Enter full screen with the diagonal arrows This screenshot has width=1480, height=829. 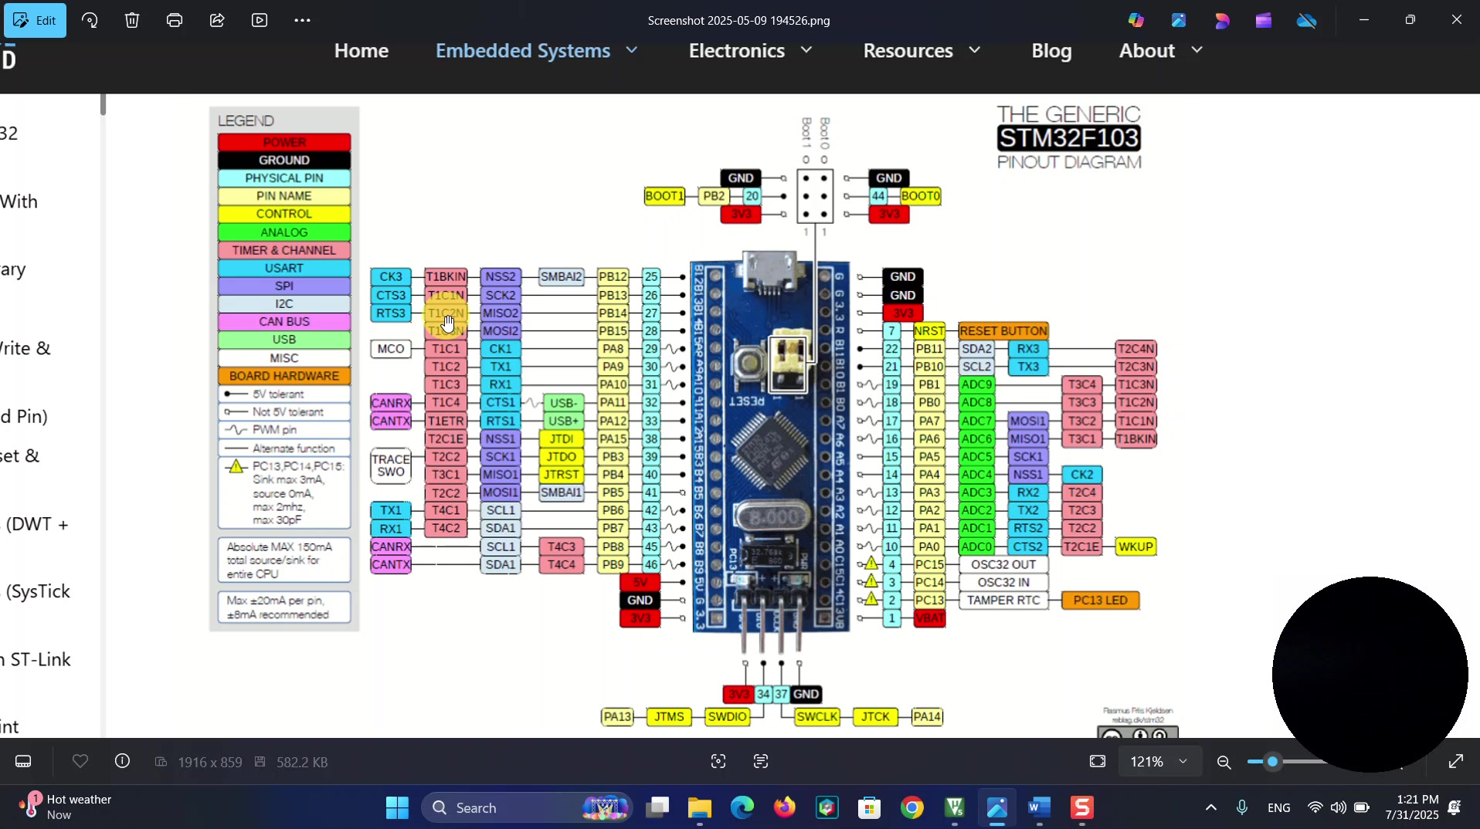1456,762
